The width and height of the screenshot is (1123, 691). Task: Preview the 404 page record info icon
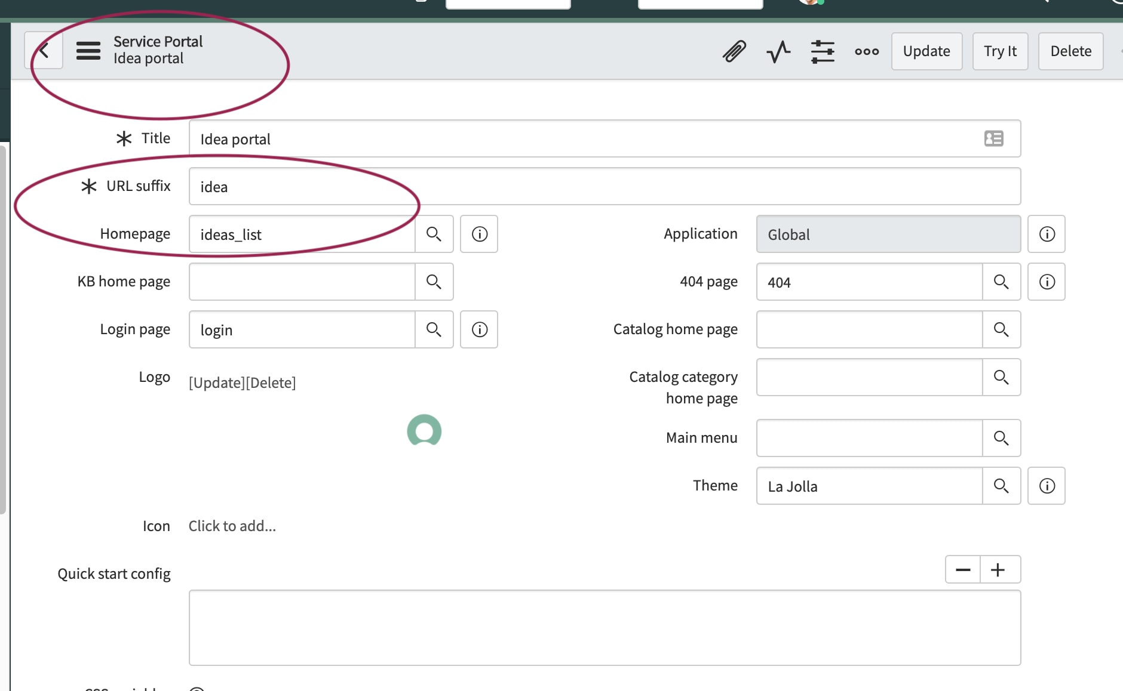tap(1047, 282)
